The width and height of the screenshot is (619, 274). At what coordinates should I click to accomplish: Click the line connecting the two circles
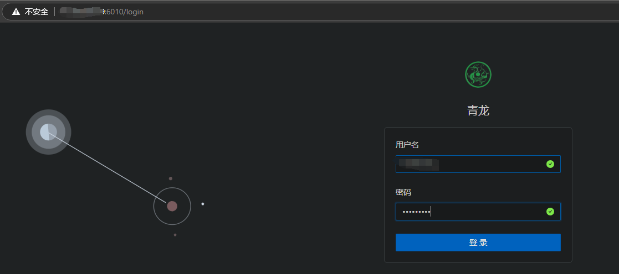coord(111,170)
